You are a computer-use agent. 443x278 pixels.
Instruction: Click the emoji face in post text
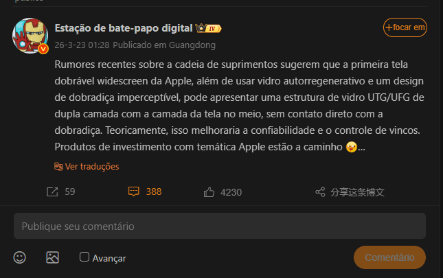352,147
